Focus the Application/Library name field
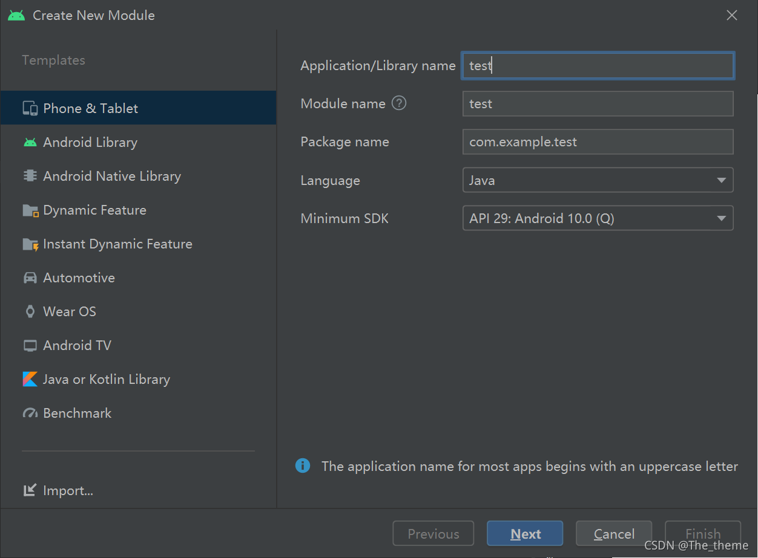 coord(598,65)
